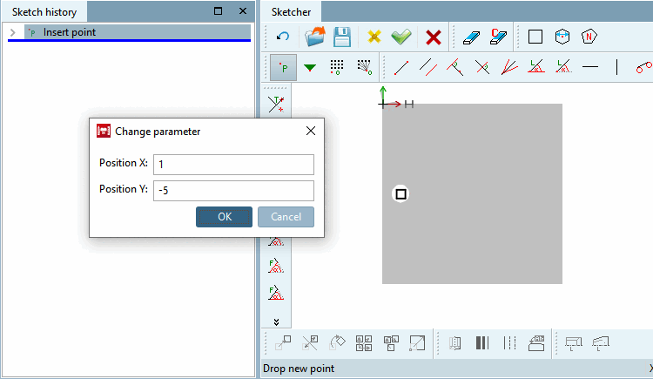Image resolution: width=653 pixels, height=379 pixels.
Task: Open the green triangle dropdown
Action: tap(310, 68)
